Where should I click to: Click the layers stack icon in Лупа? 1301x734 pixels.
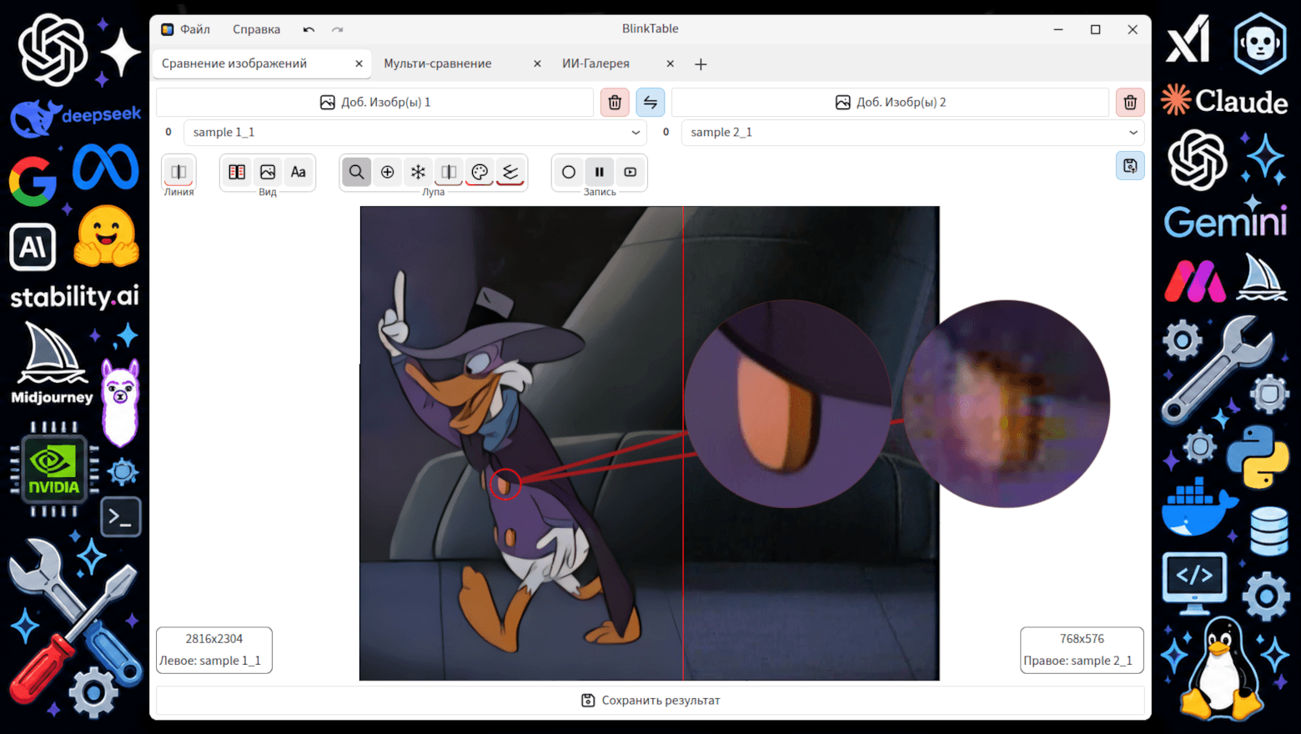point(510,172)
